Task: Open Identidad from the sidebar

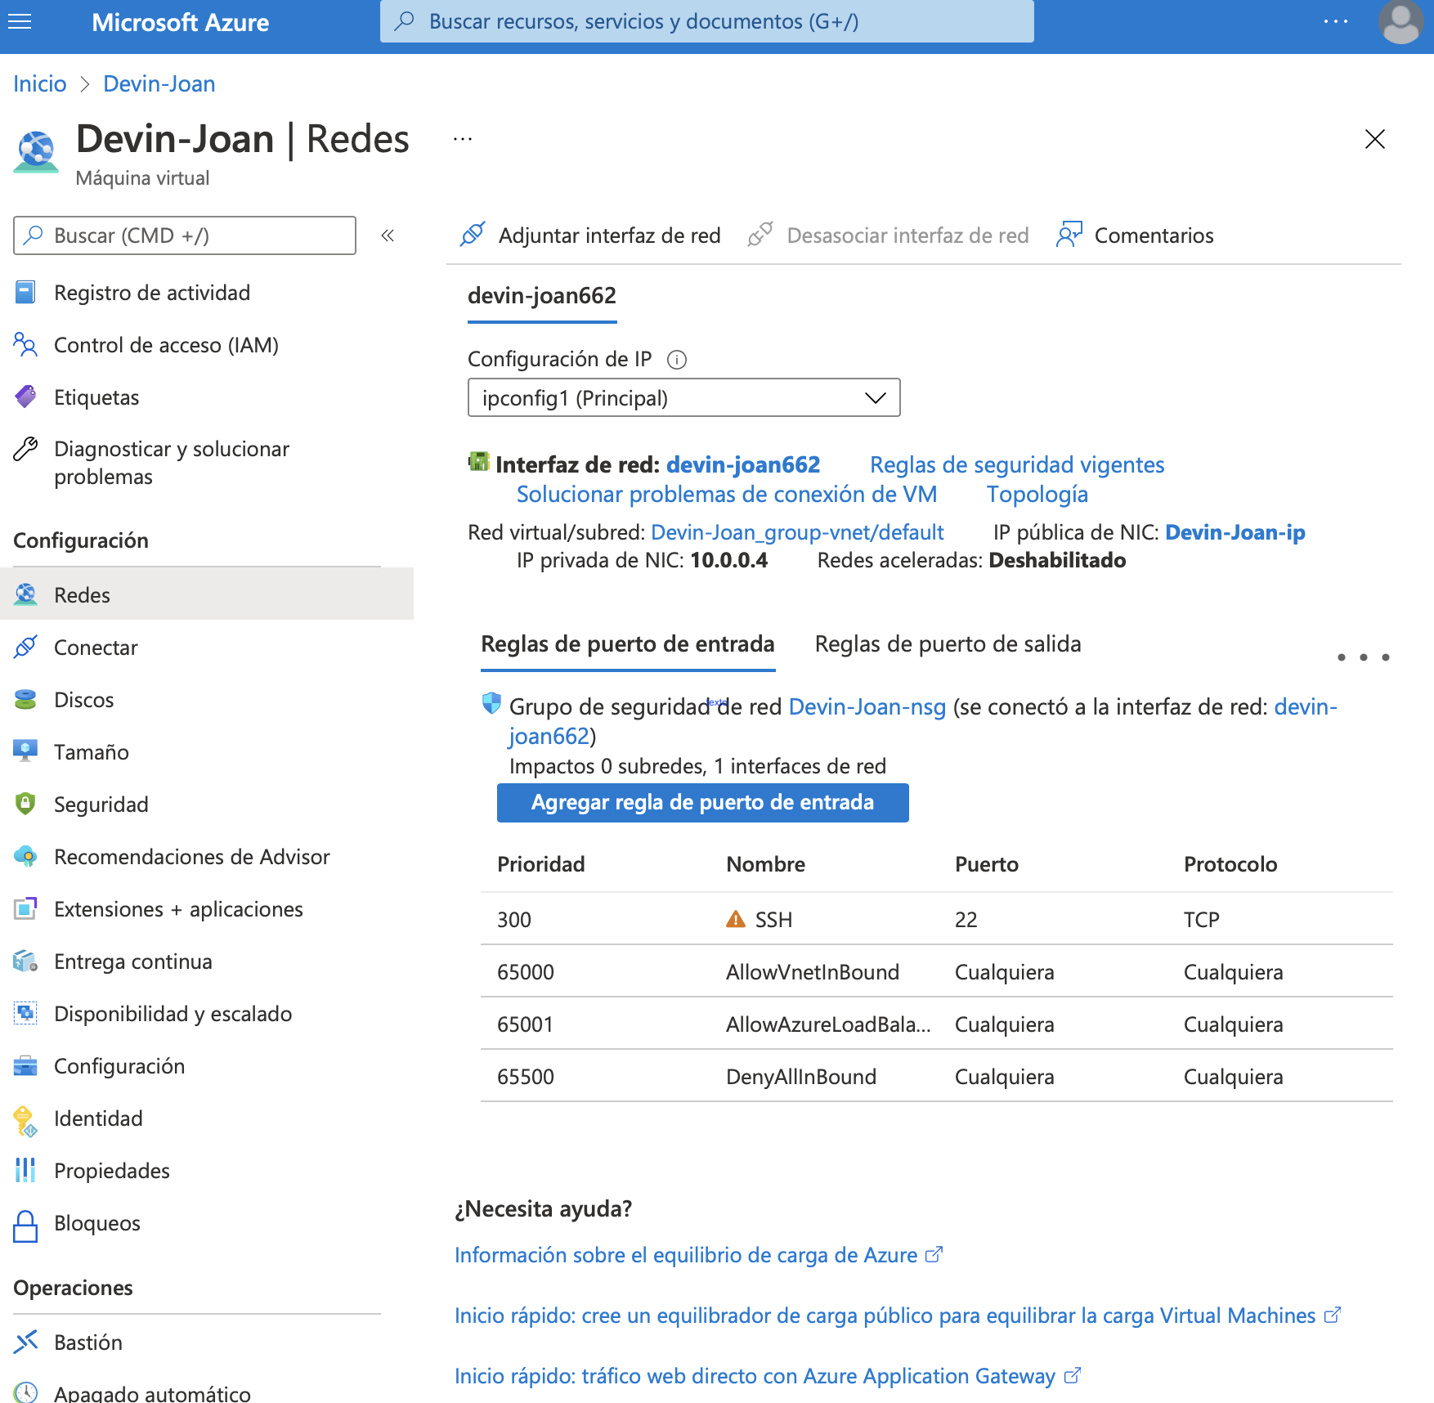Action: tap(97, 1118)
